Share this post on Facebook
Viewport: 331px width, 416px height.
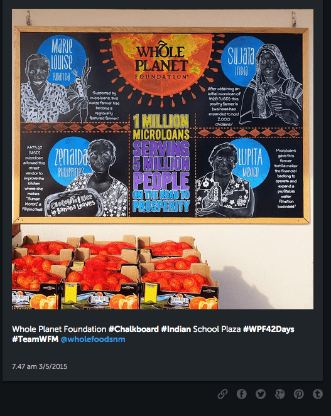(x=241, y=394)
